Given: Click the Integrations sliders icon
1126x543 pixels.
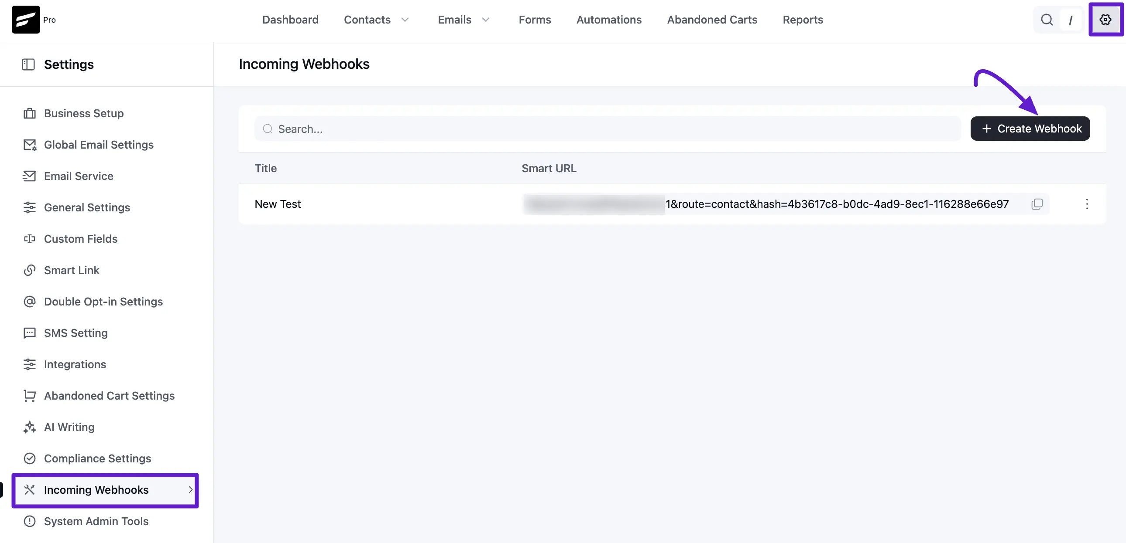Looking at the screenshot, I should click(29, 364).
